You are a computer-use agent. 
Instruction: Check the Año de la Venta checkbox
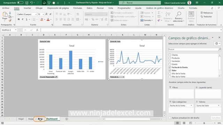click(170, 74)
